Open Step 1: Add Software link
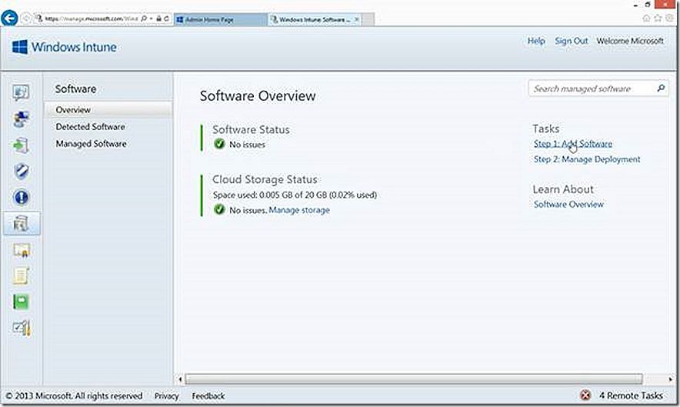 click(x=573, y=144)
